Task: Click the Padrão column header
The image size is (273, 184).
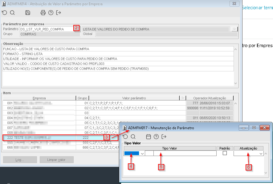Action: tap(225, 148)
